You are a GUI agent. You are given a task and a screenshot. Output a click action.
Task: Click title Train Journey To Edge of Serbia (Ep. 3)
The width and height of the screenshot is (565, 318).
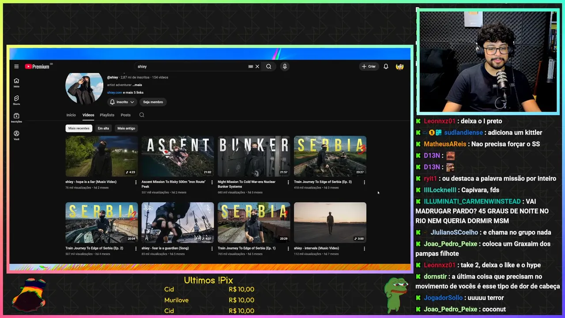pos(323,182)
